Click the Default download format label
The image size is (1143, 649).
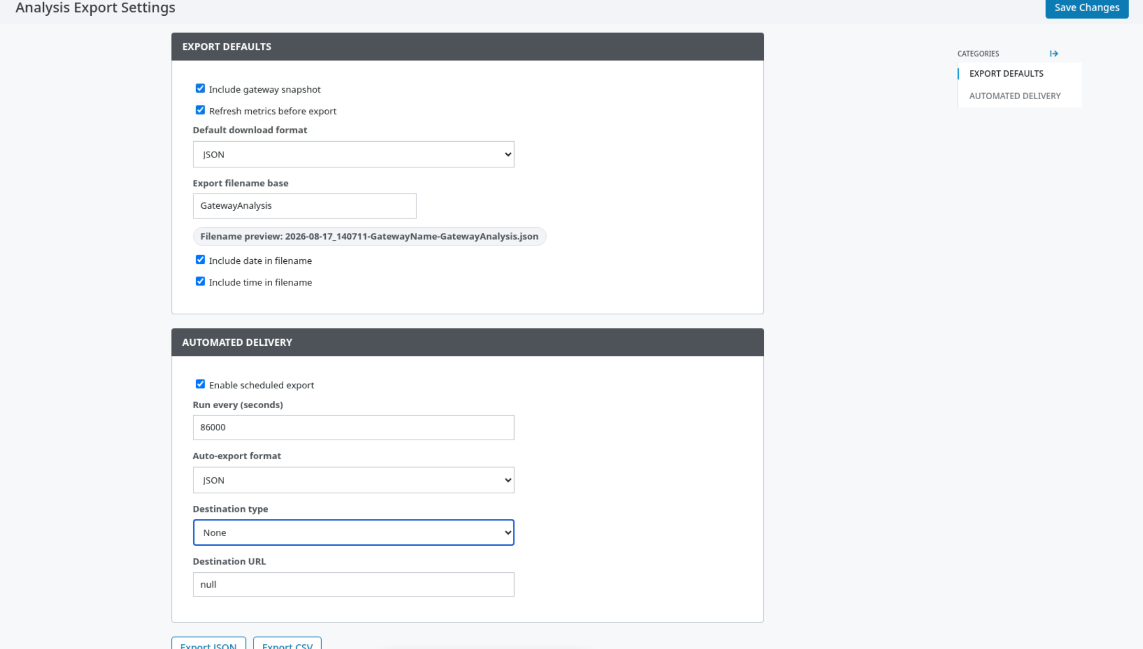pyautogui.click(x=250, y=130)
